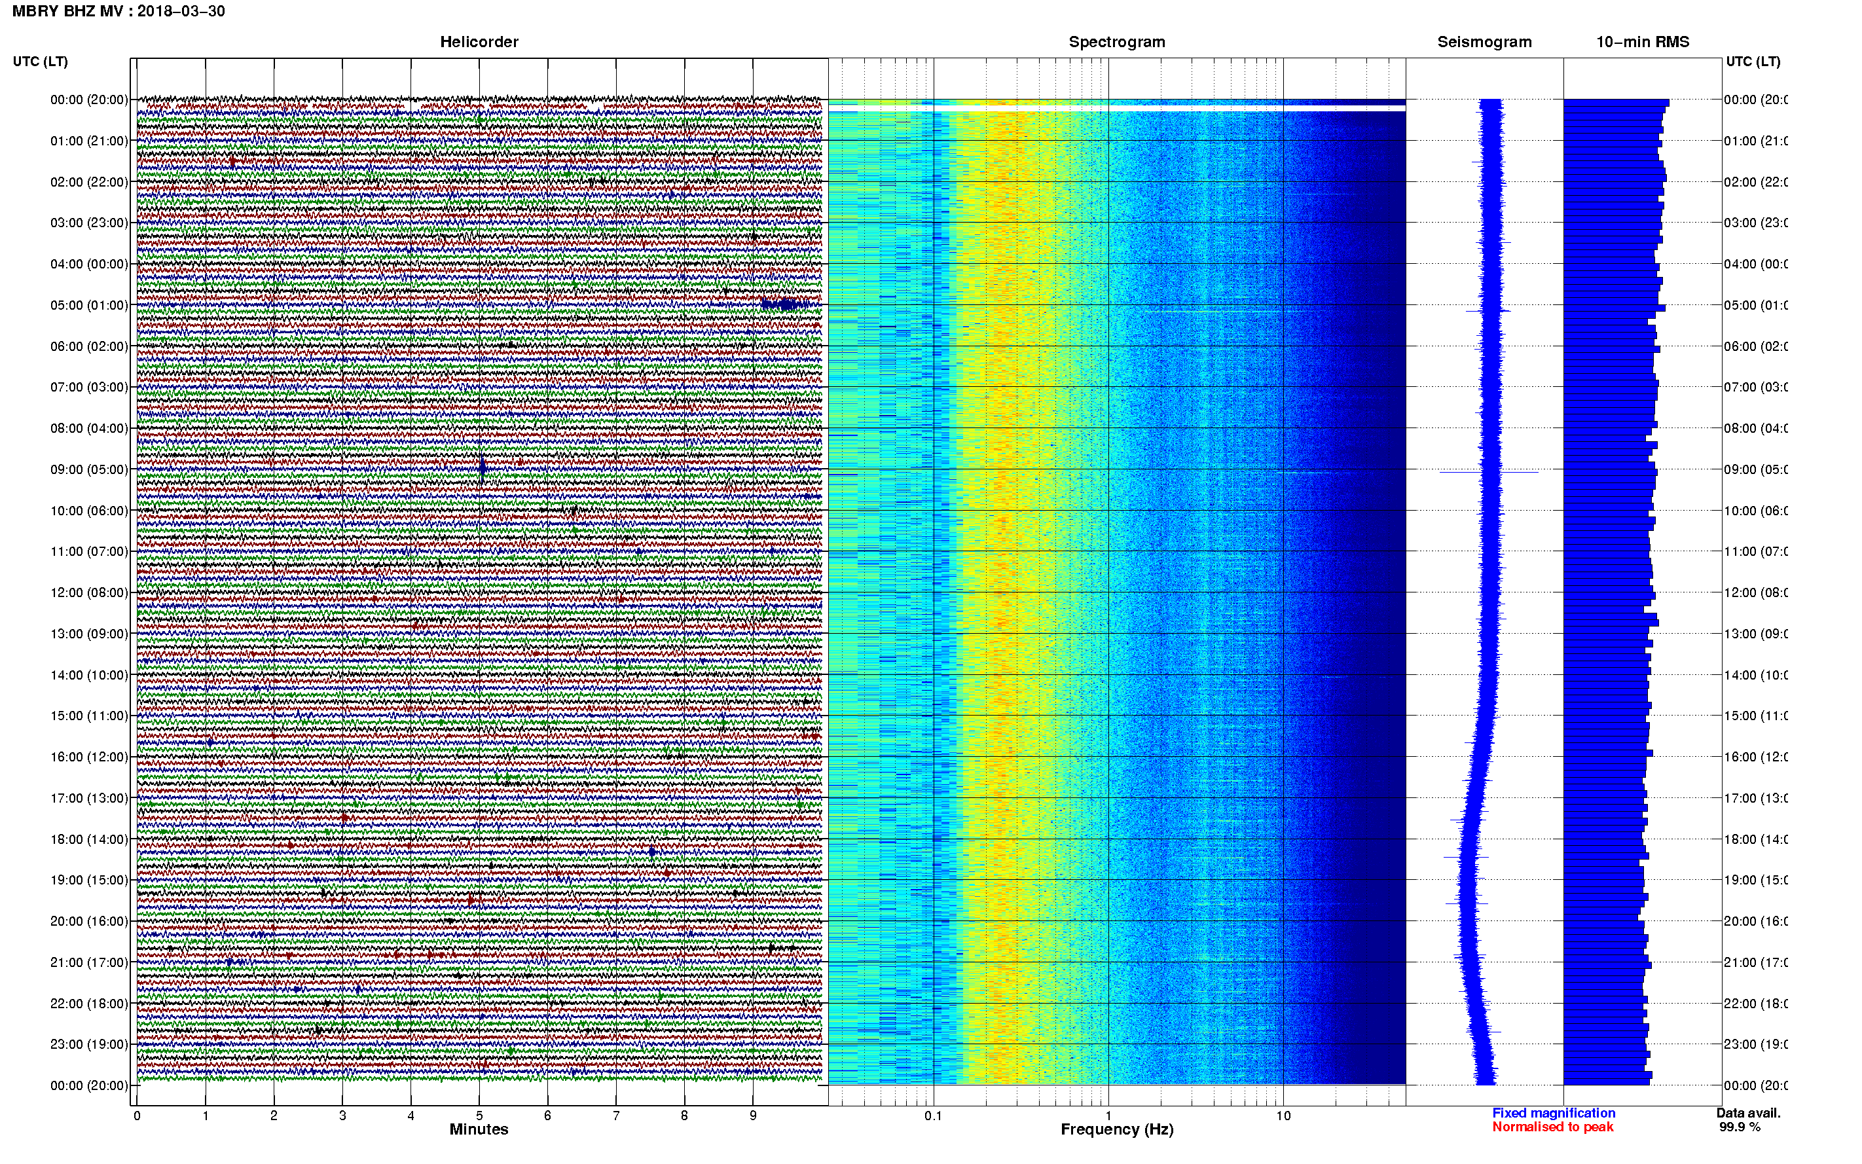Viewport: 1862px width, 1164px height.
Task: Click minute tick 3 on Helicorder axis
Action: pos(342,1116)
